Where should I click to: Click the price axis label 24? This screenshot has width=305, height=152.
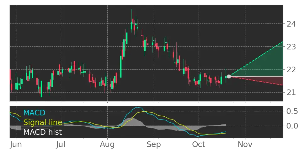[291, 24]
